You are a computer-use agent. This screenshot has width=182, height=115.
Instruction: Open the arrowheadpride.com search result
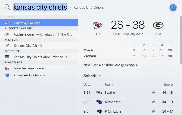(x=39, y=75)
